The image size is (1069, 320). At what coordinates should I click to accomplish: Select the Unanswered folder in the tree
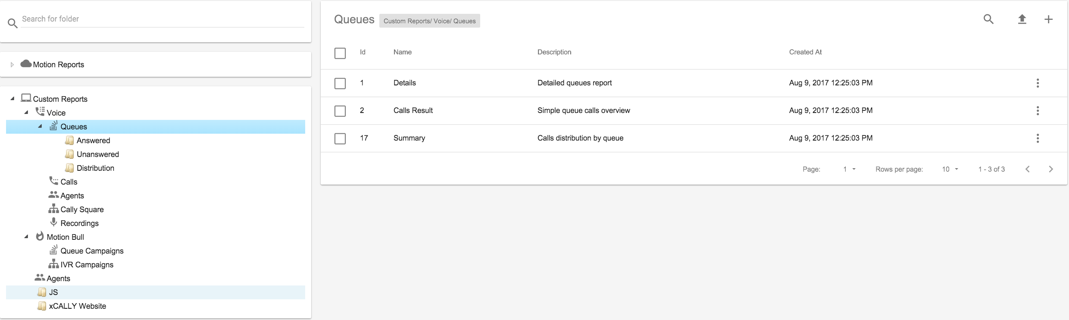(97, 154)
